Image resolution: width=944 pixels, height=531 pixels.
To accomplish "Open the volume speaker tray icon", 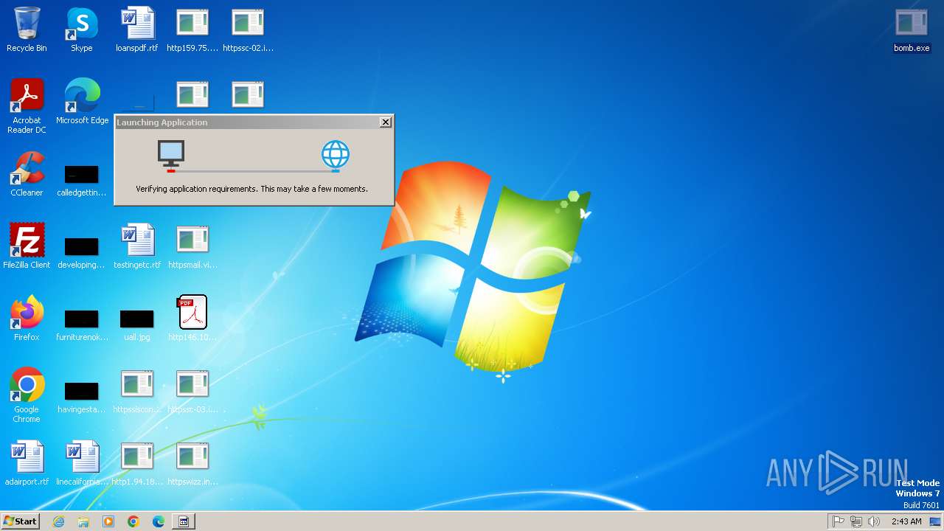I will [874, 521].
